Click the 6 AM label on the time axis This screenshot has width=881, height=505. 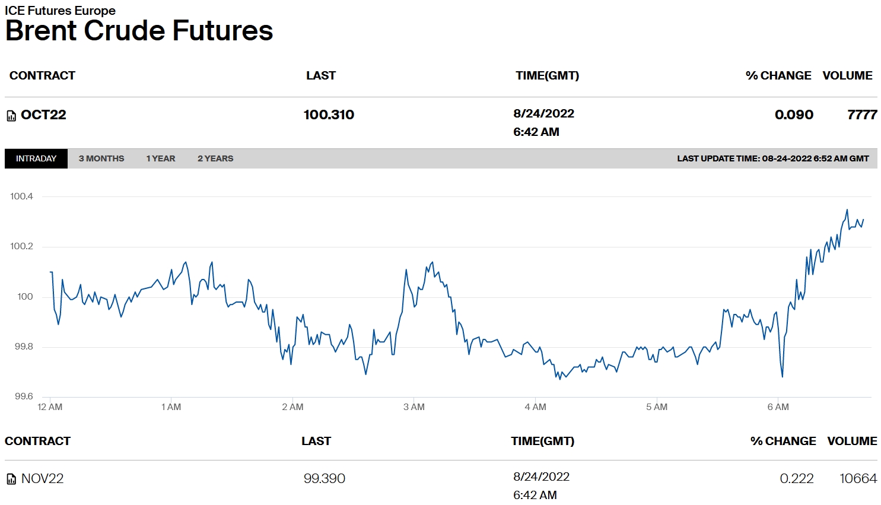[x=778, y=407]
